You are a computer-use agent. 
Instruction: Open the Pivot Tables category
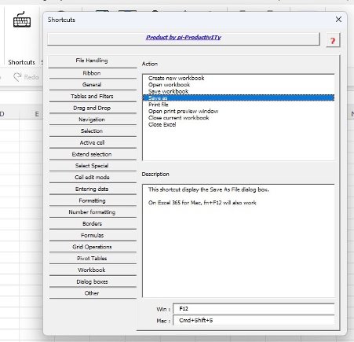coord(93,259)
